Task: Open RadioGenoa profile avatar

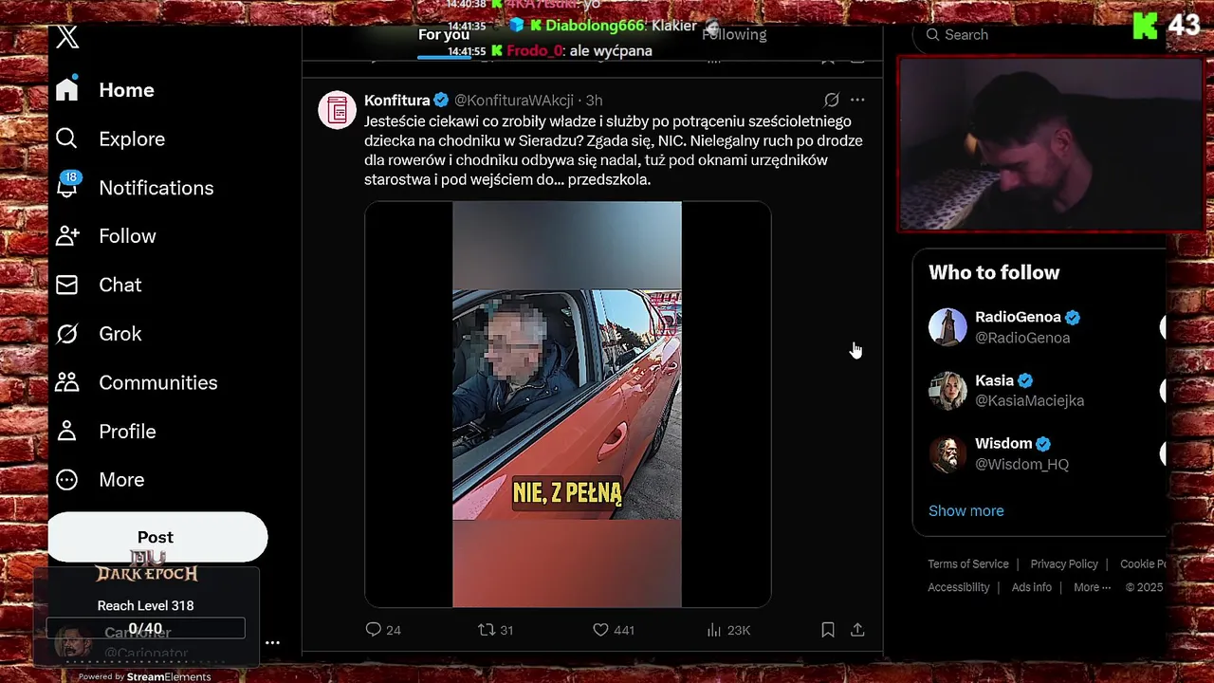Action: (x=947, y=327)
